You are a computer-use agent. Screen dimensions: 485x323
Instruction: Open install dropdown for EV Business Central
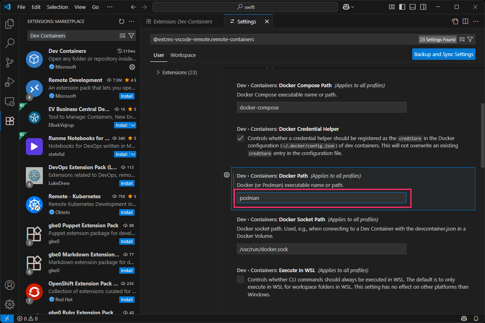[x=133, y=125]
